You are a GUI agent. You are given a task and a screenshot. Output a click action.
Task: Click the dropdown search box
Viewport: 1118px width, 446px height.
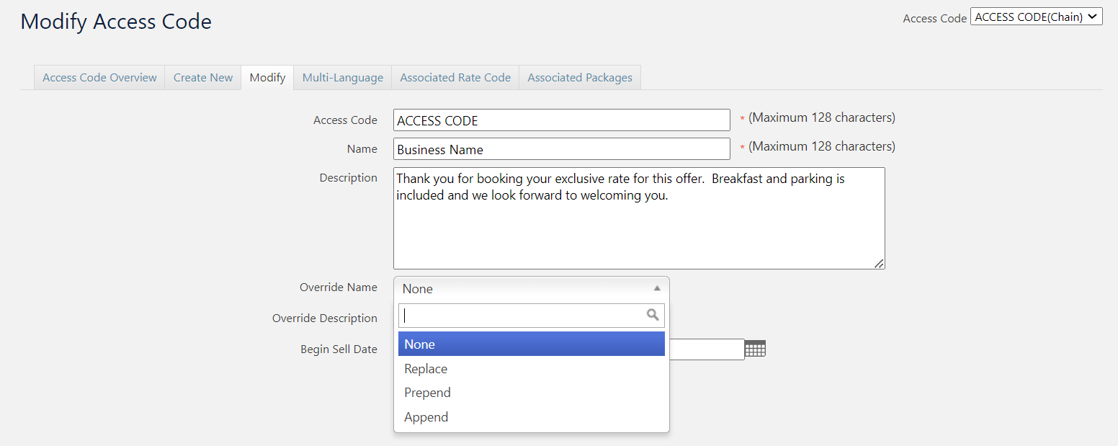(x=532, y=316)
